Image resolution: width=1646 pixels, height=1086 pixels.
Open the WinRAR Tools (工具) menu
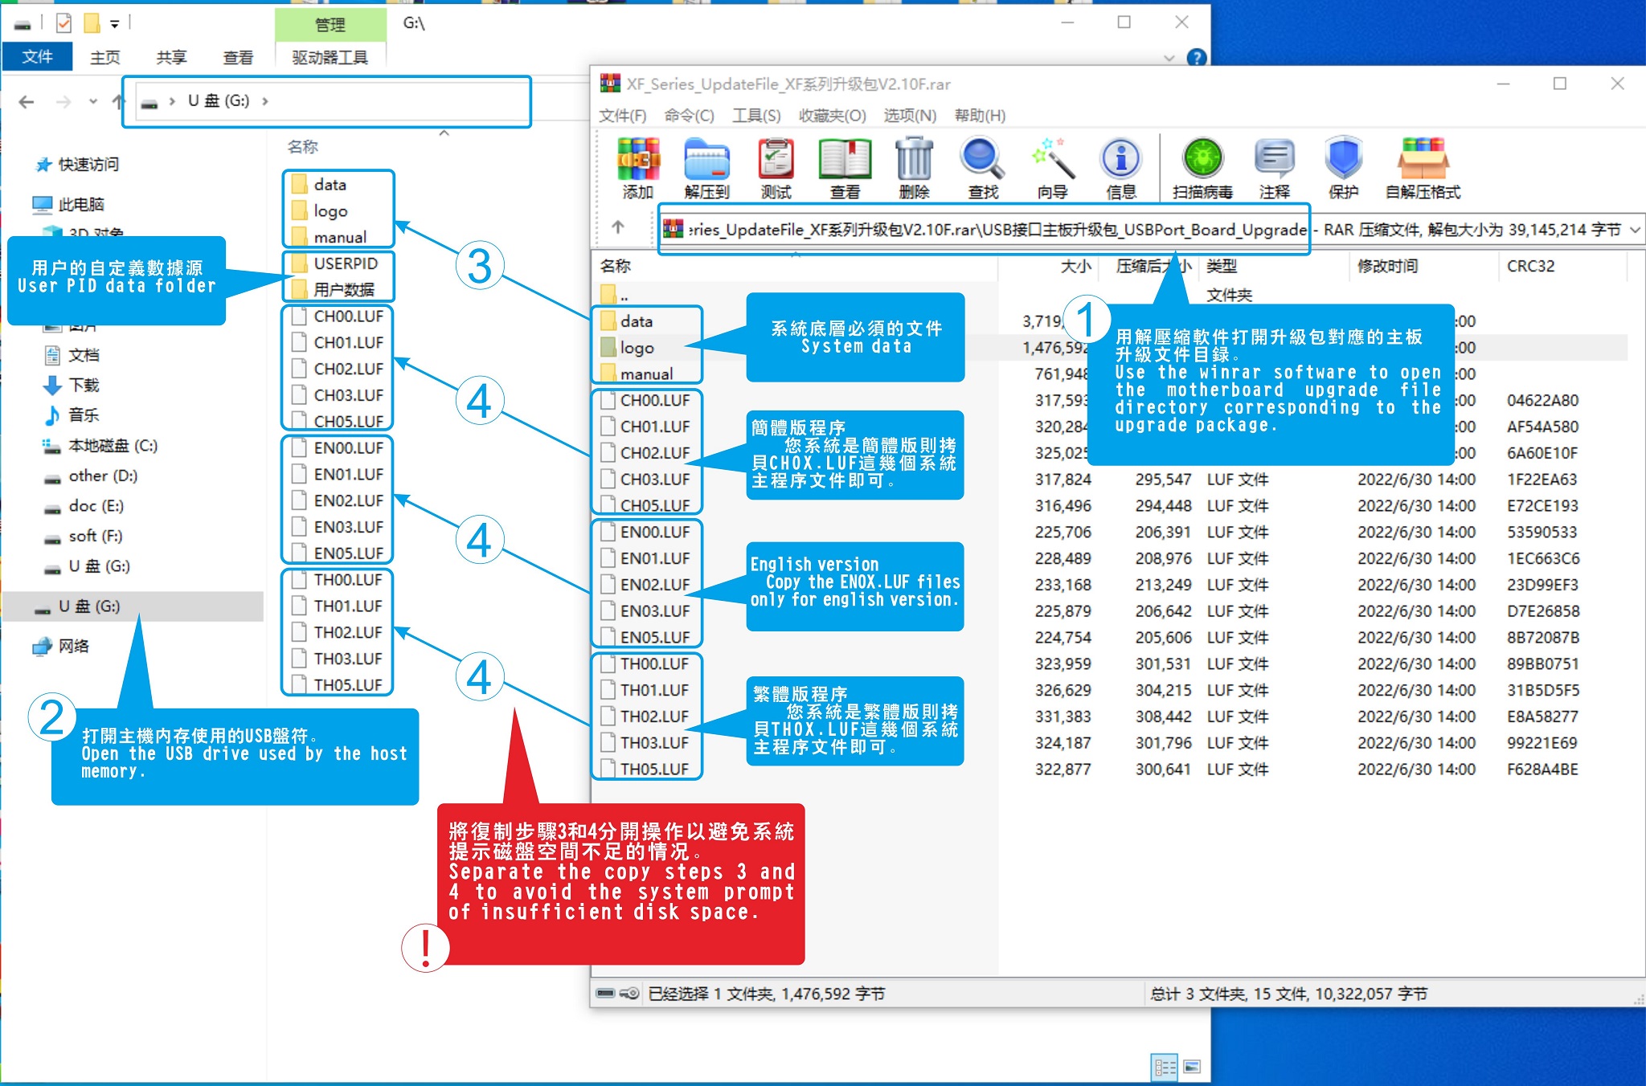pos(755,116)
